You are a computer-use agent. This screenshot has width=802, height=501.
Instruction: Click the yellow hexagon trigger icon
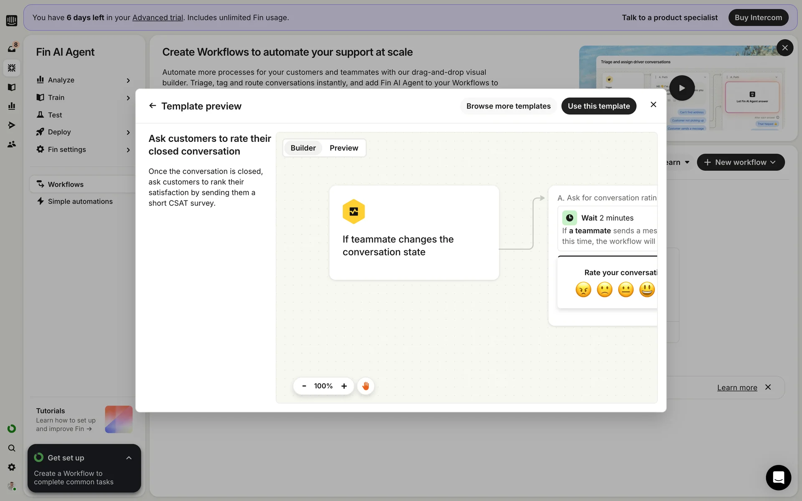[x=353, y=212]
